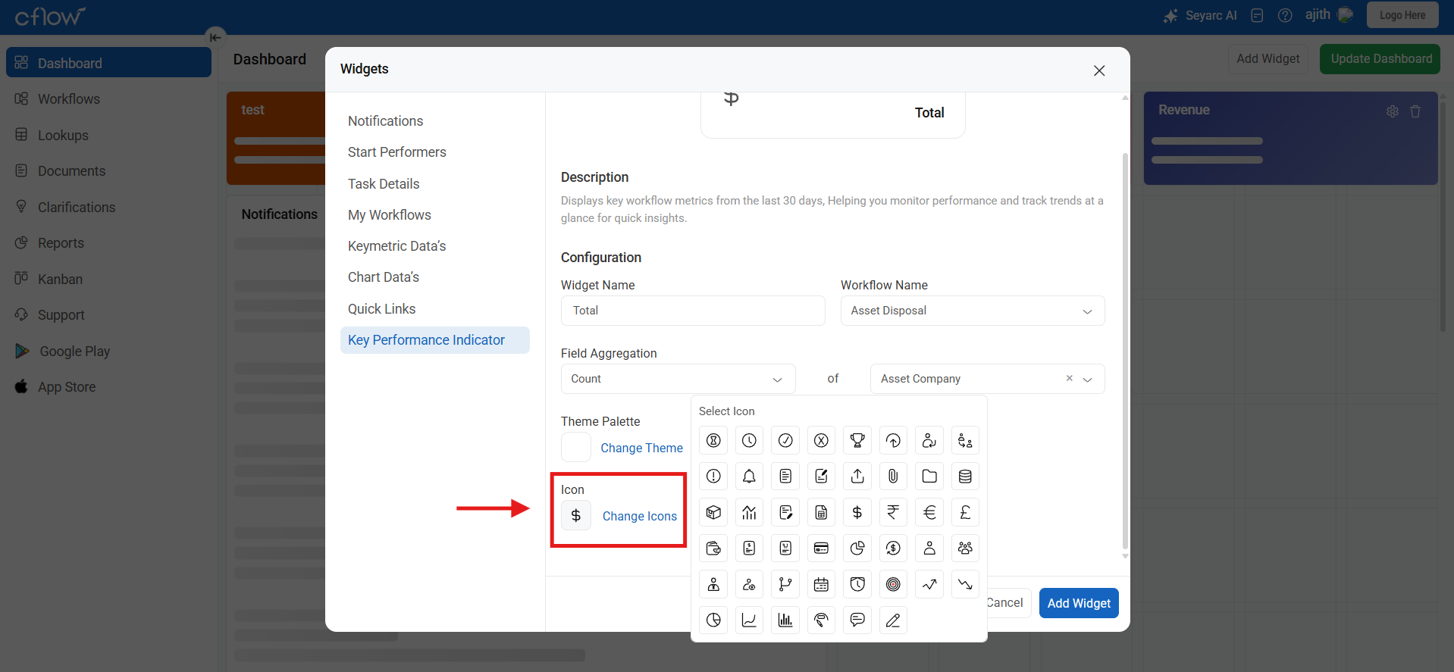Pick the rupee currency icon

(893, 512)
